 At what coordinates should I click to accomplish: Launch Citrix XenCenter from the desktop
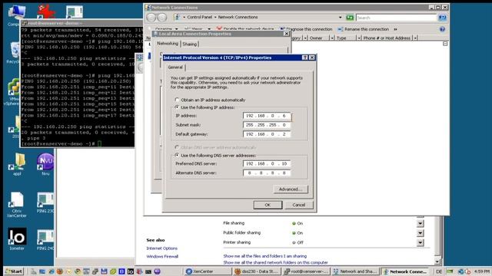(x=17, y=205)
